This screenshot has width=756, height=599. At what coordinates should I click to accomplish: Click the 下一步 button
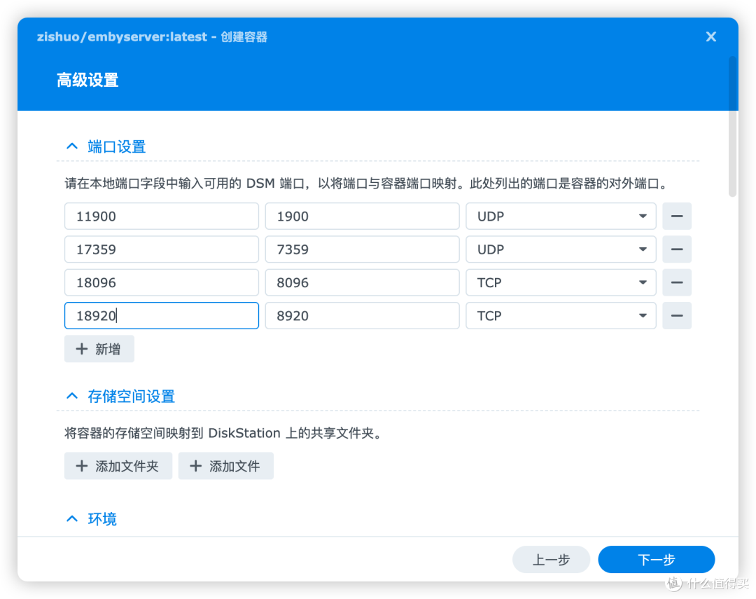click(x=655, y=559)
